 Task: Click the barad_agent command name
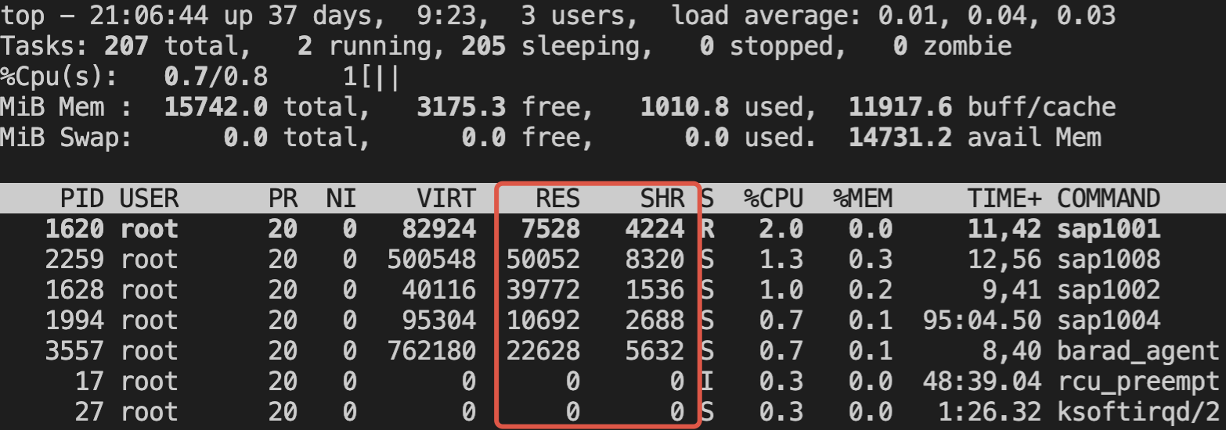(x=1138, y=351)
